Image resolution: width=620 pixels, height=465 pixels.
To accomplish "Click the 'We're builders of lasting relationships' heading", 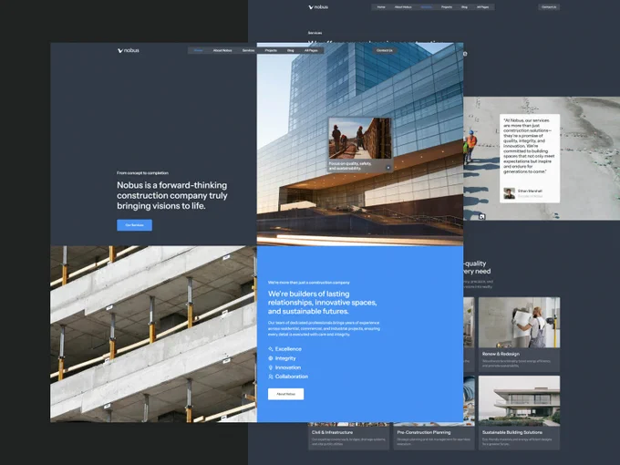I will coord(322,303).
